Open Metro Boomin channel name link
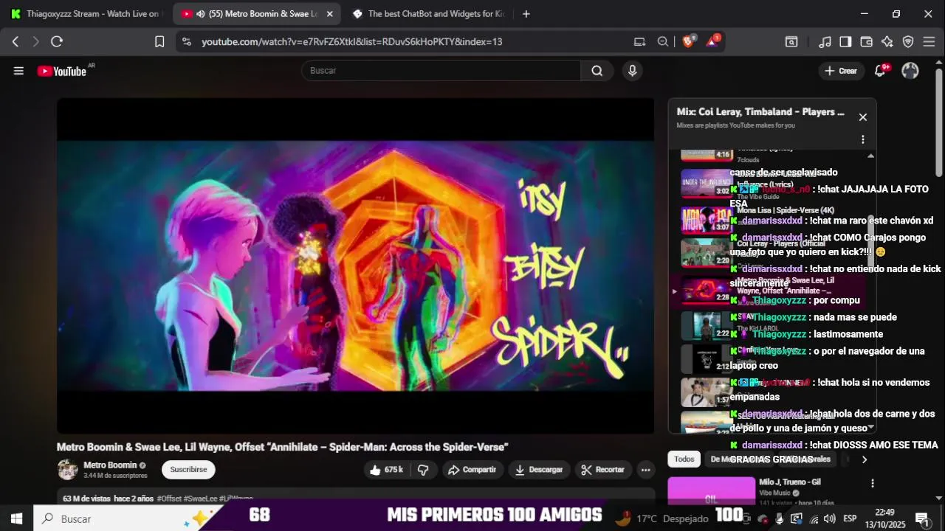 (110, 465)
